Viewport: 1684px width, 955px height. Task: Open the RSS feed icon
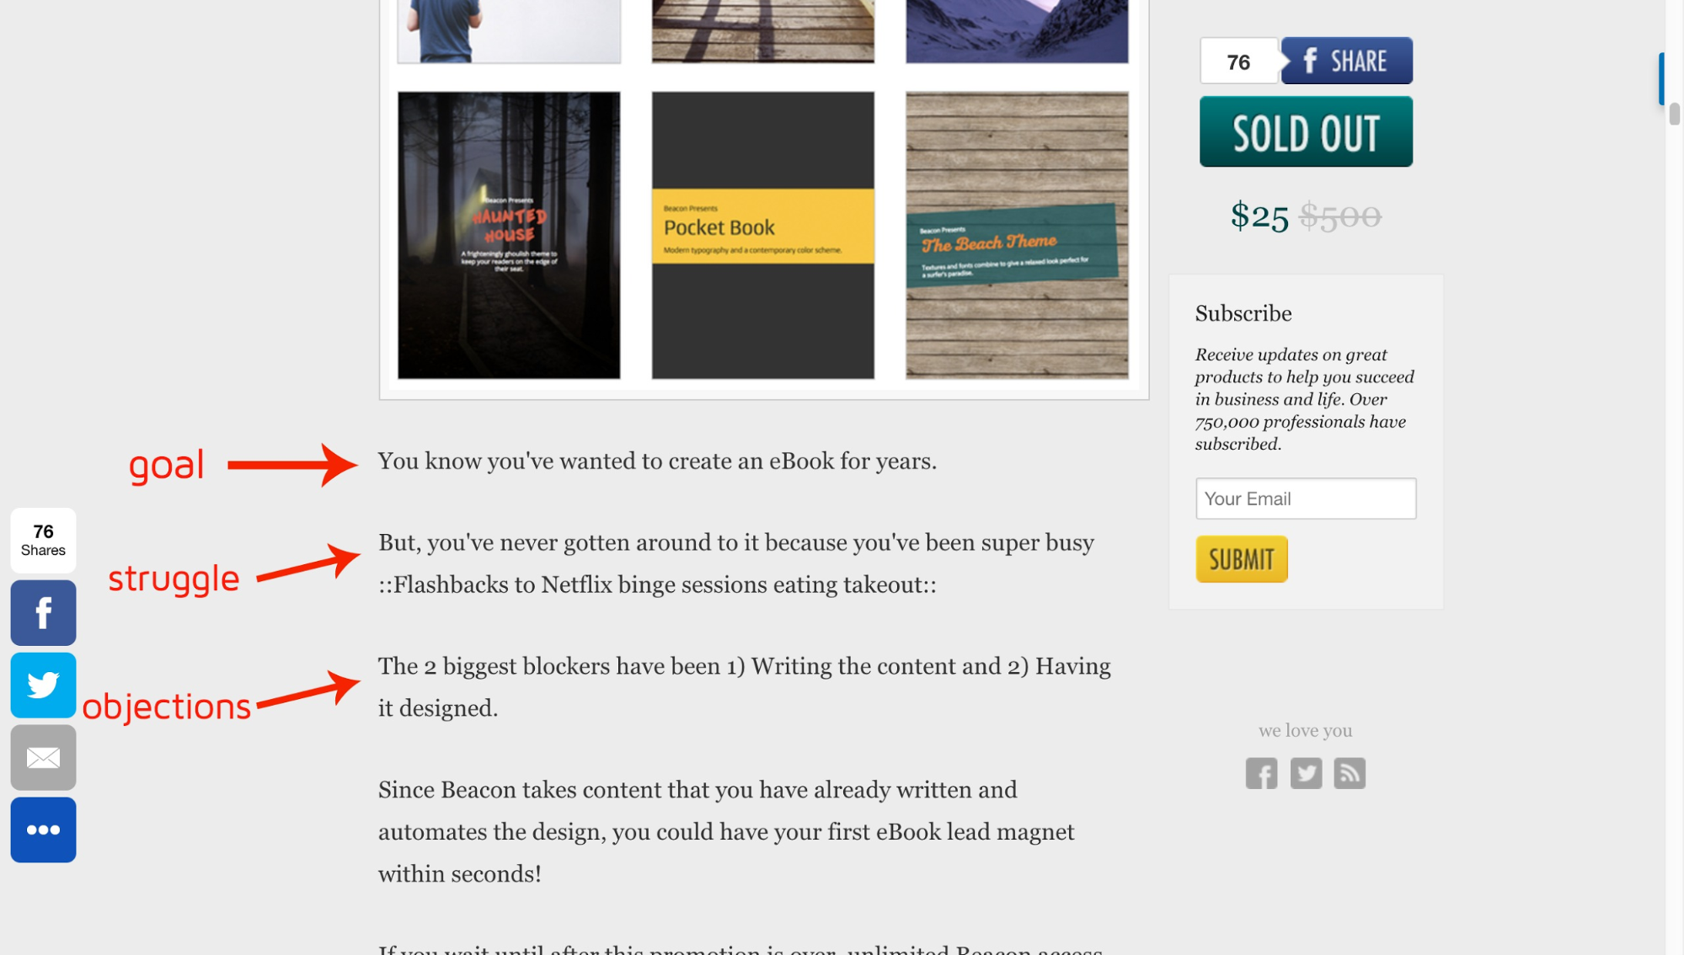coord(1350,773)
